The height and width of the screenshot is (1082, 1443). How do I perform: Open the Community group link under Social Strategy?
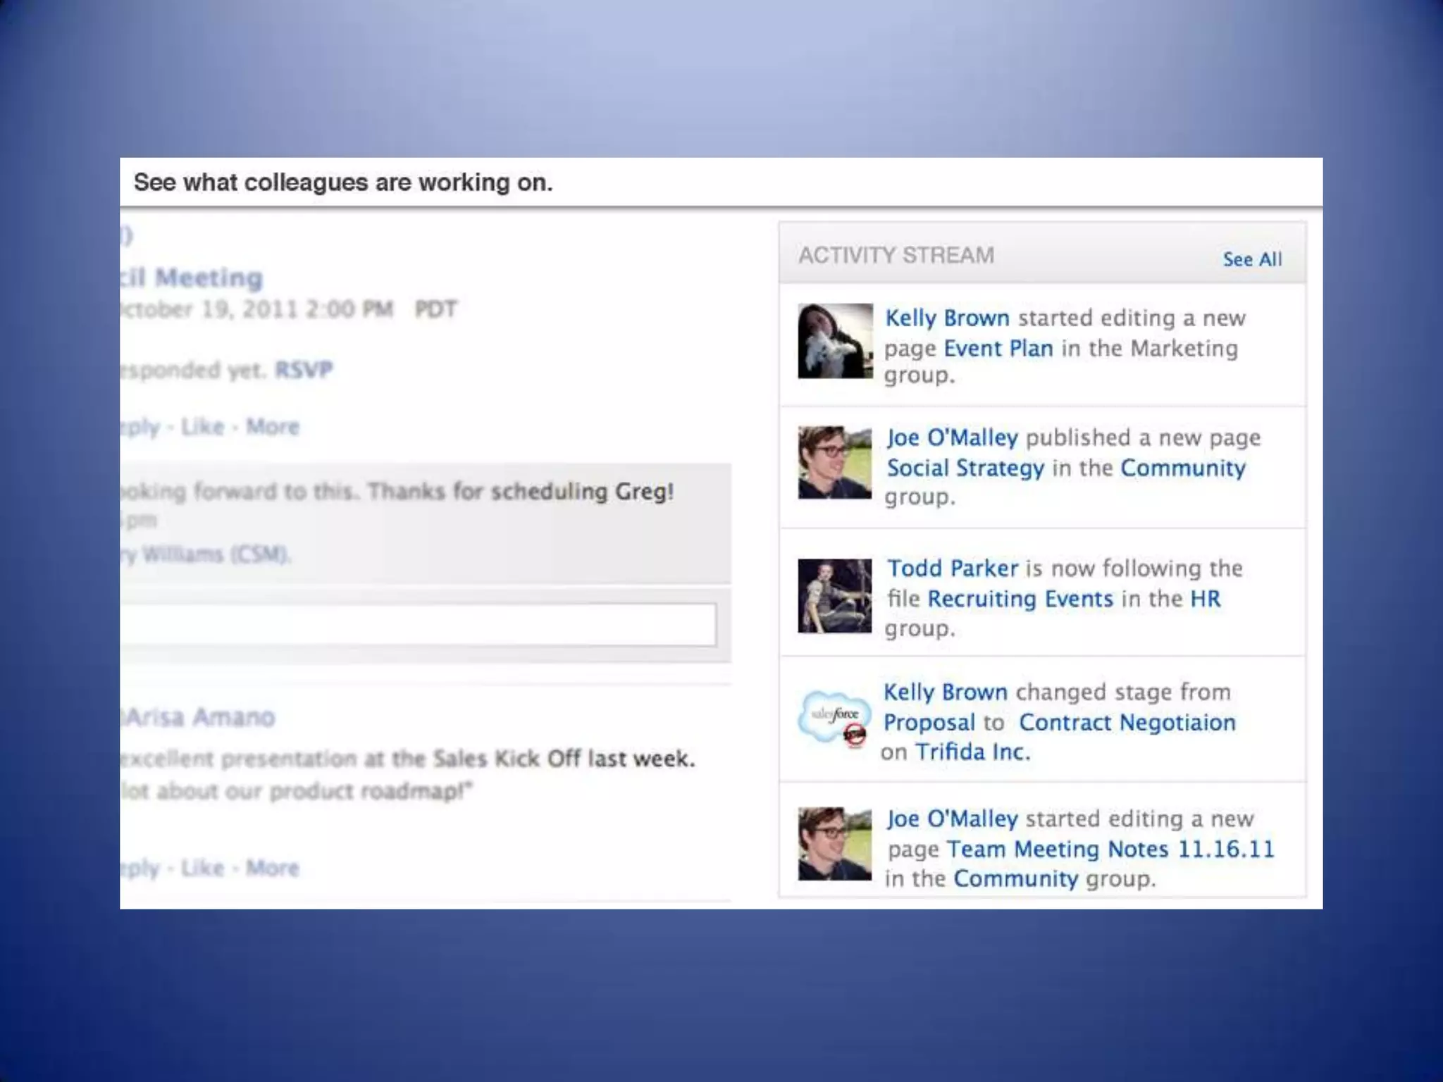1182,468
